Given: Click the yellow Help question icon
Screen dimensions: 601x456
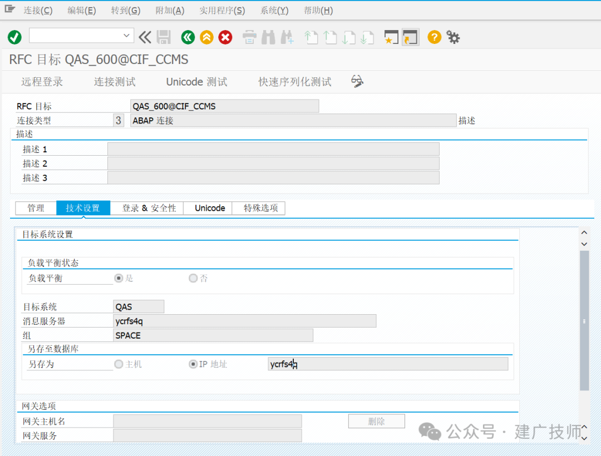Looking at the screenshot, I should coord(434,37).
